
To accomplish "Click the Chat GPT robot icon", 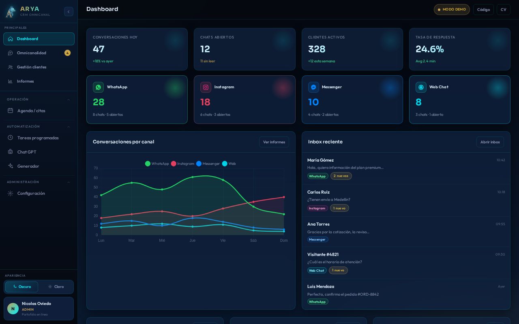I will 11,152.
